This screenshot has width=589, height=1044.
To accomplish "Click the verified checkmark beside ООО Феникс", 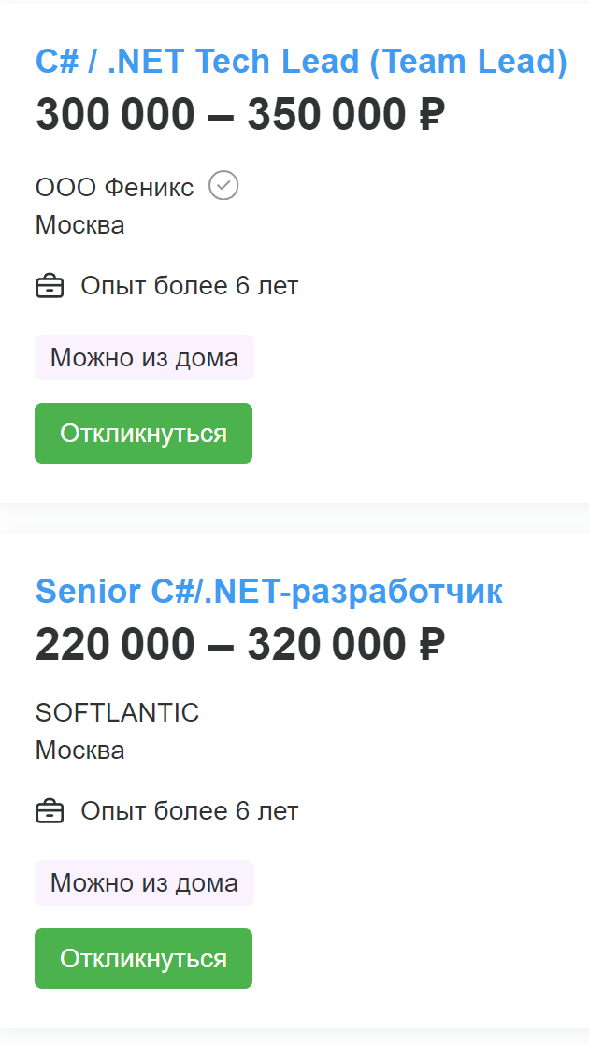I will pyautogui.click(x=223, y=186).
